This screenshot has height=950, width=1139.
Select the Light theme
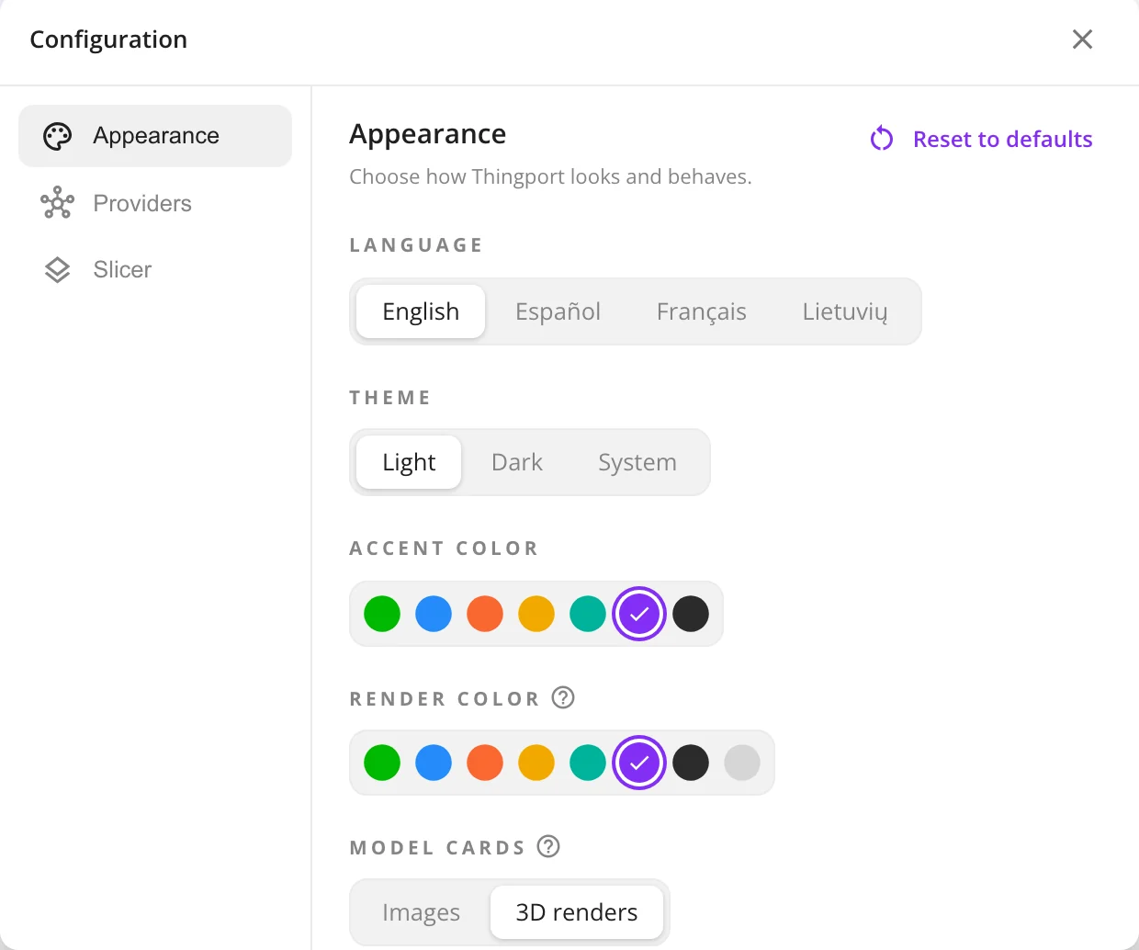pos(409,462)
